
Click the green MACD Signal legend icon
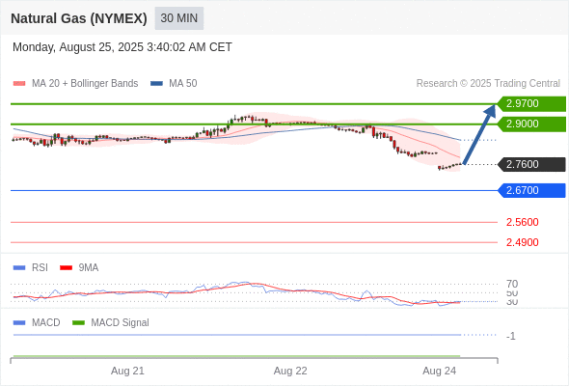pyautogui.click(x=78, y=323)
